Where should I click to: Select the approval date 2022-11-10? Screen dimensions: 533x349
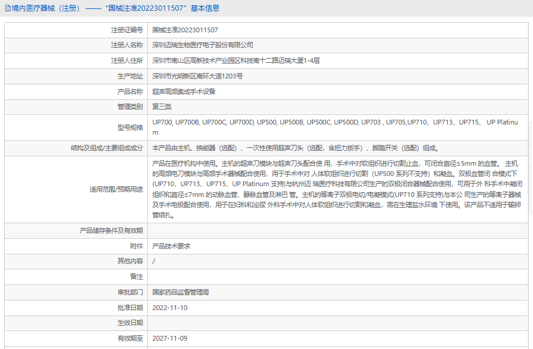[x=169, y=308]
